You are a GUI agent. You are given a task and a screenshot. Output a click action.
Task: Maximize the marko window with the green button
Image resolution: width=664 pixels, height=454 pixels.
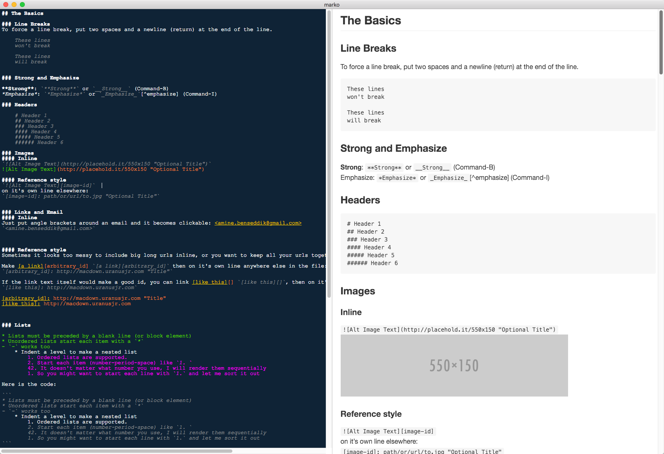click(x=22, y=5)
